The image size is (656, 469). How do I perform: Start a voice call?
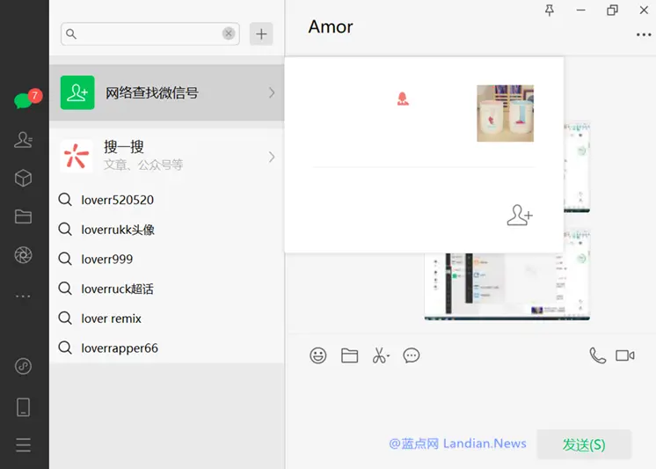tap(597, 355)
